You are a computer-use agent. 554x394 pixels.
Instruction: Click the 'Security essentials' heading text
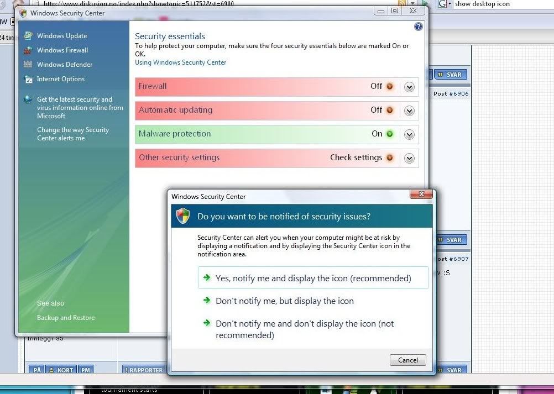pyautogui.click(x=170, y=36)
